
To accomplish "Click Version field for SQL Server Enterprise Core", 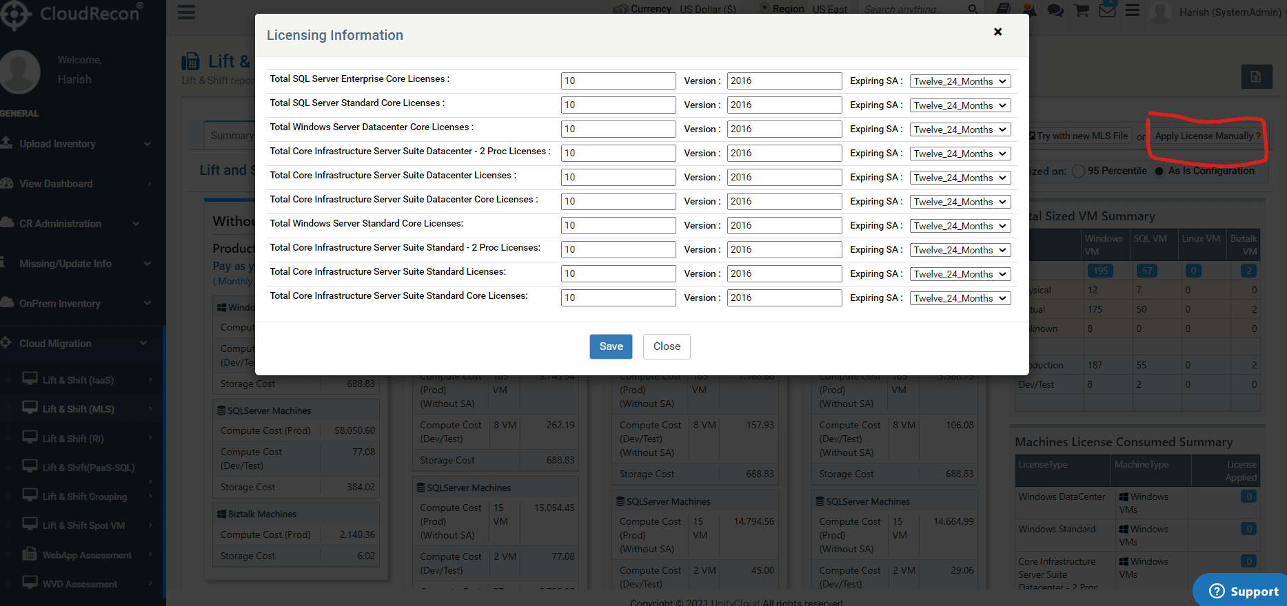I will coord(784,81).
